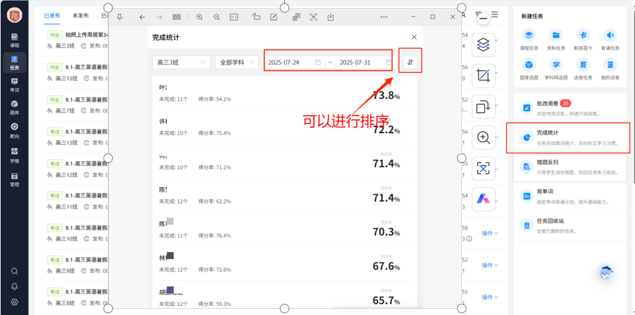Expand 操作 dropdown in 高三10班 row

coord(489,233)
